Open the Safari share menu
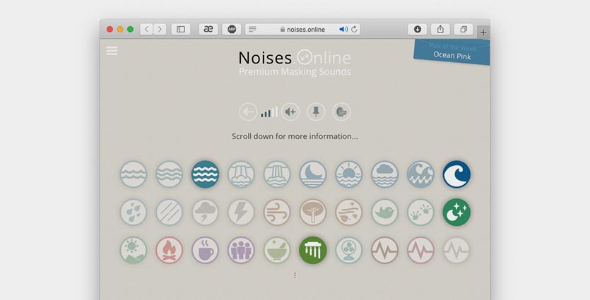The image size is (590, 300). pos(440,30)
